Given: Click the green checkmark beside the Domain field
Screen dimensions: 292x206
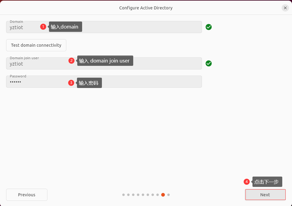Looking at the screenshot, I should (209, 27).
